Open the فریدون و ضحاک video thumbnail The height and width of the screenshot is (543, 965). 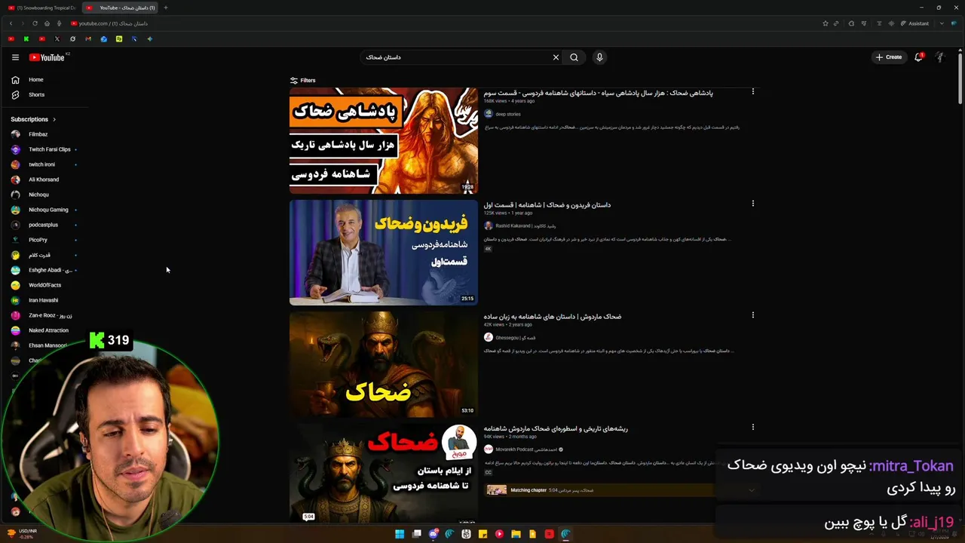click(x=384, y=252)
